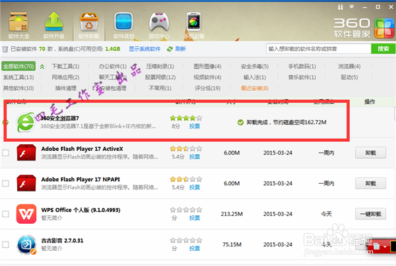Click the WPS Office red W icon
396x266 pixels.
pyautogui.click(x=26, y=214)
